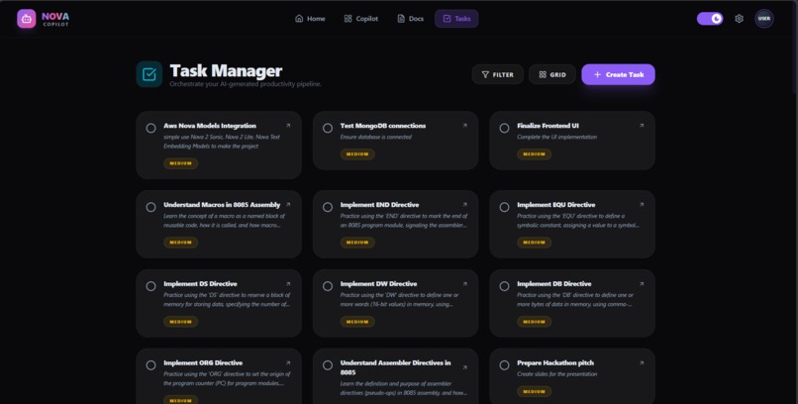Viewport: 798px width, 404px height.
Task: Open Test MongoDB connections arrow icon
Action: click(464, 126)
